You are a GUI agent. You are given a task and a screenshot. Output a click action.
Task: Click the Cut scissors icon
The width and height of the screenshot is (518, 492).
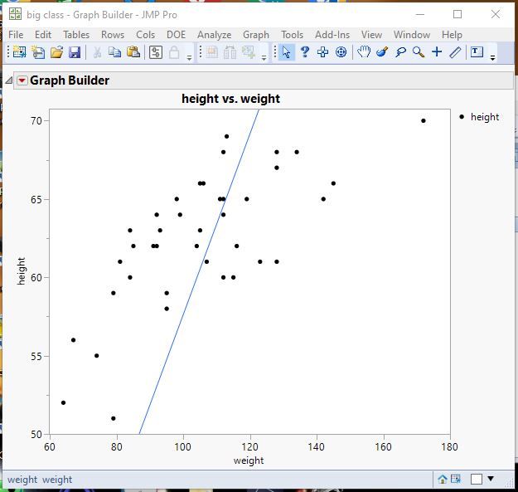click(97, 52)
